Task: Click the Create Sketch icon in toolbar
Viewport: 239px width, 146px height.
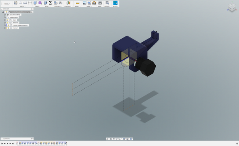Action: click(16, 3)
